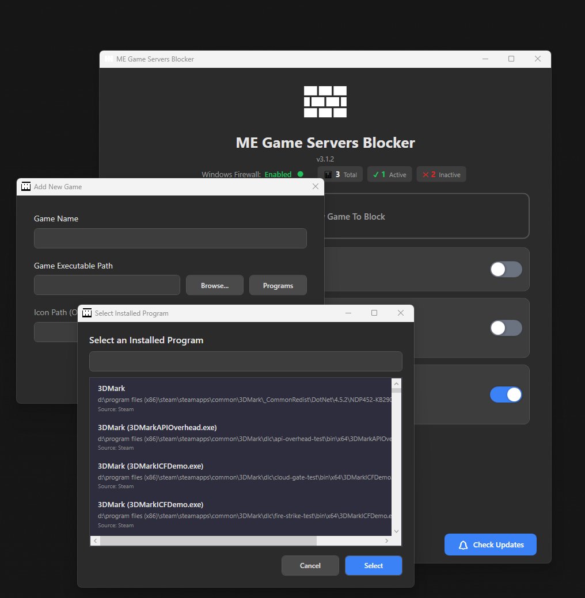Select 3DMark (3DMarkAPIOverhead.exe) entry
Screen dimensions: 585x598
241,437
